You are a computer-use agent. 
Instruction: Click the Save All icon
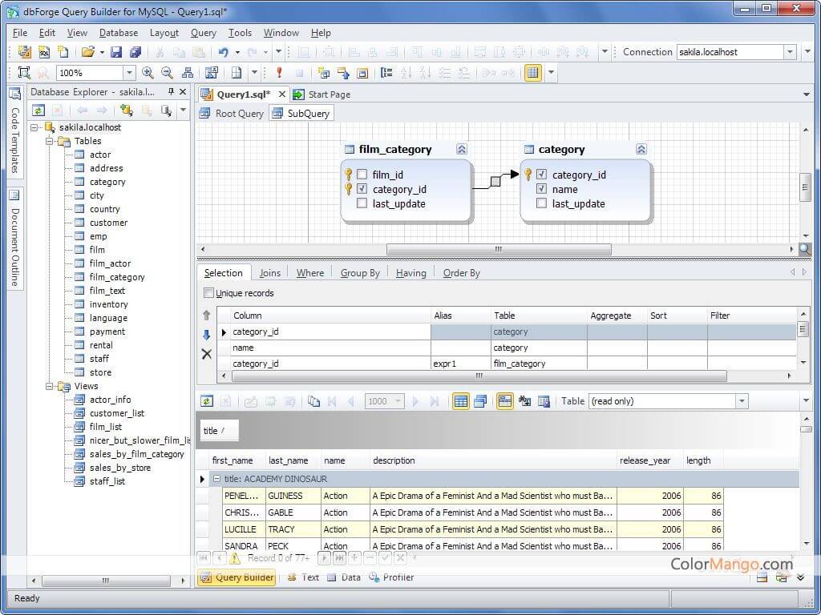pyautogui.click(x=135, y=52)
